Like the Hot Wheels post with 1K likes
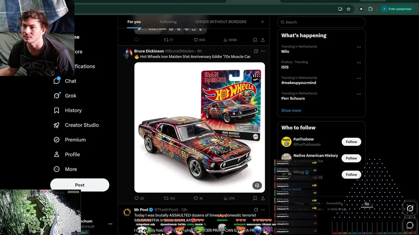 pyautogui.click(x=198, y=198)
